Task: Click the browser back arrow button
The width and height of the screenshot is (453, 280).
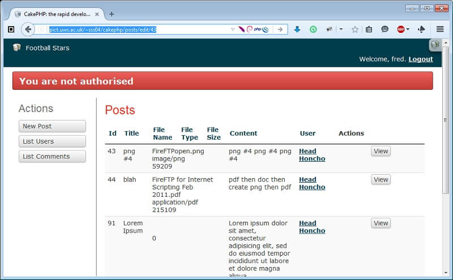Action: [x=28, y=29]
